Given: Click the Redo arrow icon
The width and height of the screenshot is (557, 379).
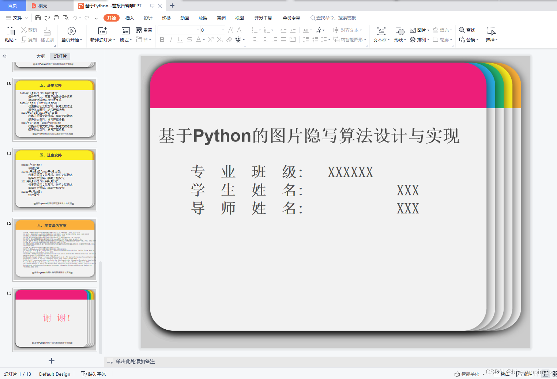Looking at the screenshot, I should (87, 18).
